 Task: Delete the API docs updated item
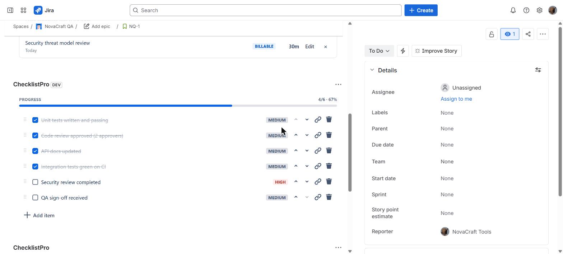[329, 151]
